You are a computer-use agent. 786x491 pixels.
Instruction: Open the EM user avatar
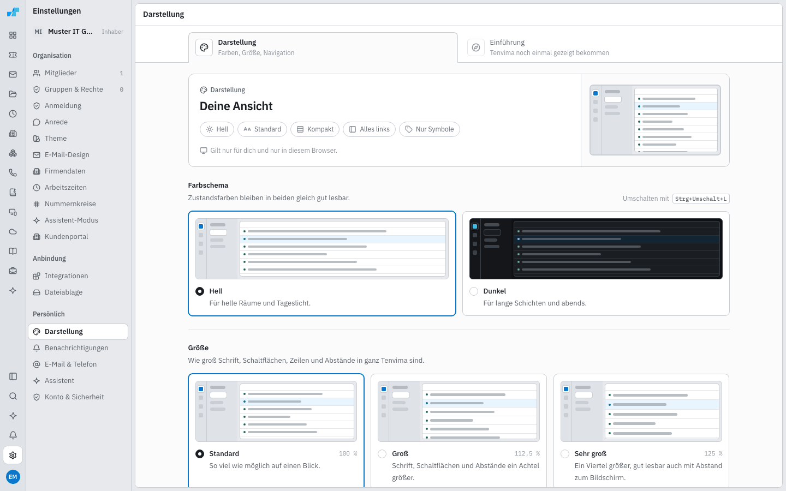tap(13, 477)
